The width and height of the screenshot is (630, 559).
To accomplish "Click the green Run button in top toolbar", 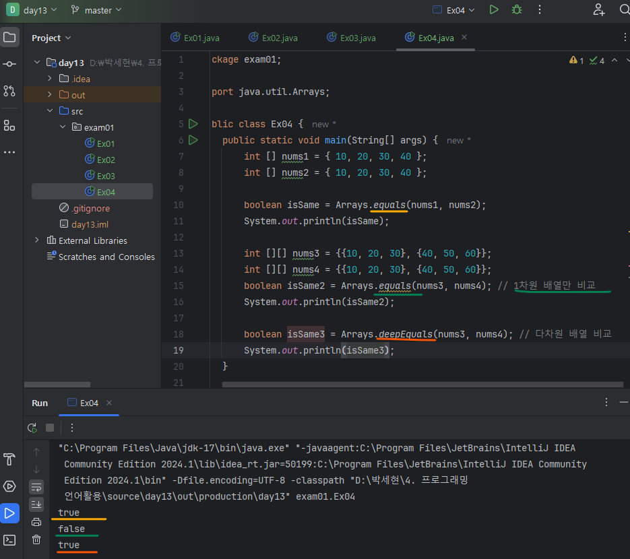I will pyautogui.click(x=495, y=10).
